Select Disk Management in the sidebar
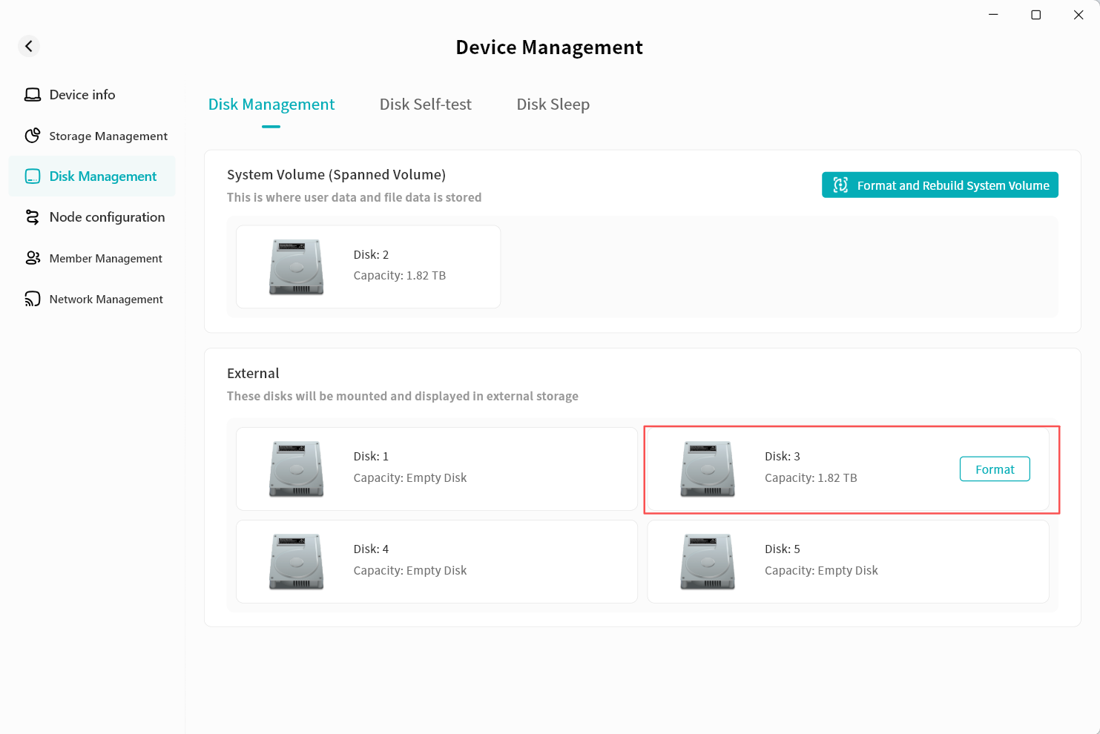The image size is (1100, 734). click(x=102, y=176)
